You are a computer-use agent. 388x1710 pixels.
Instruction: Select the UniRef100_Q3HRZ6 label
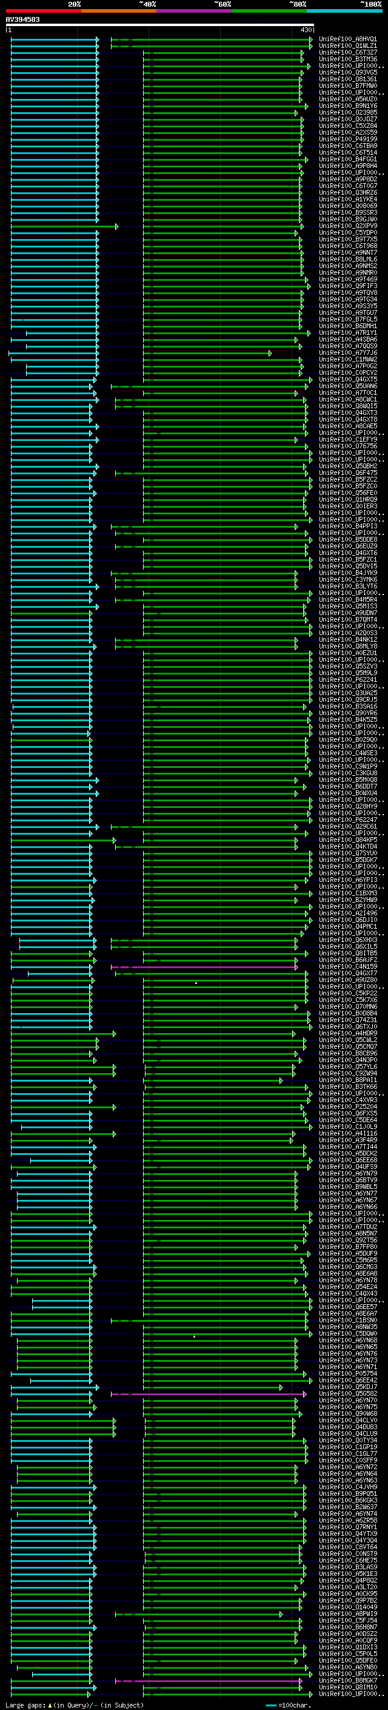(x=348, y=192)
